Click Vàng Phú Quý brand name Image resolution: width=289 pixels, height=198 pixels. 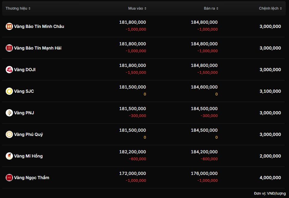[x=28, y=134]
